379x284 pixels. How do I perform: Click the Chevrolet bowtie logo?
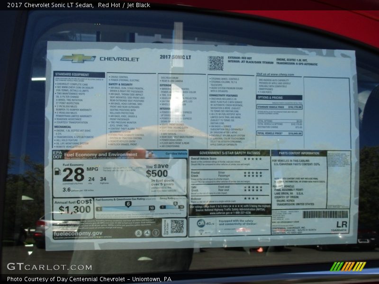pos(78,58)
